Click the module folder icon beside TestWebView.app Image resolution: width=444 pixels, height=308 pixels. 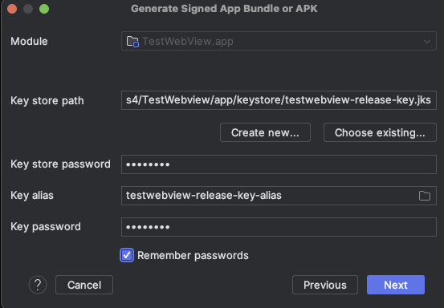(132, 41)
